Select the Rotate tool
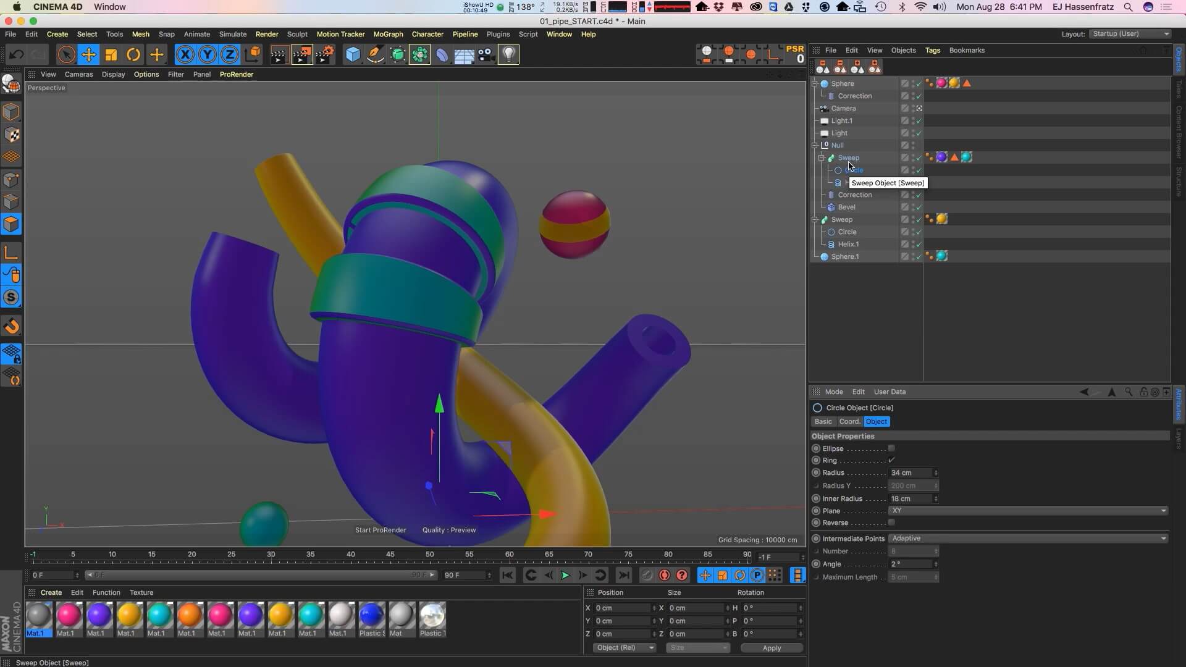Image resolution: width=1186 pixels, height=667 pixels. point(133,55)
